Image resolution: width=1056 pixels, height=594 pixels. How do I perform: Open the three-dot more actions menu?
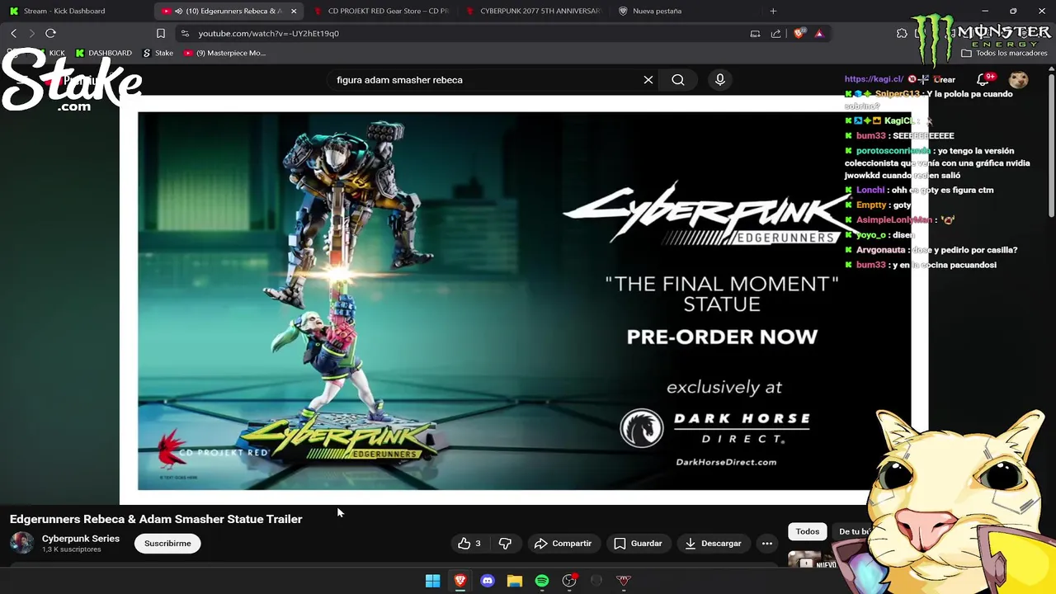767,544
